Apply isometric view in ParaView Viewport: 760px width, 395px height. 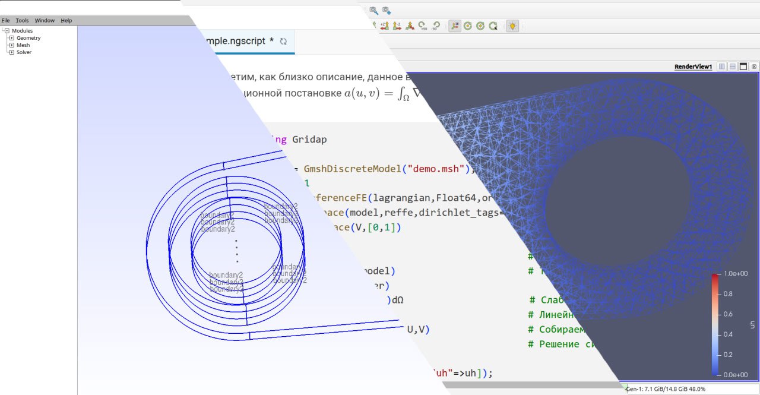pos(410,26)
